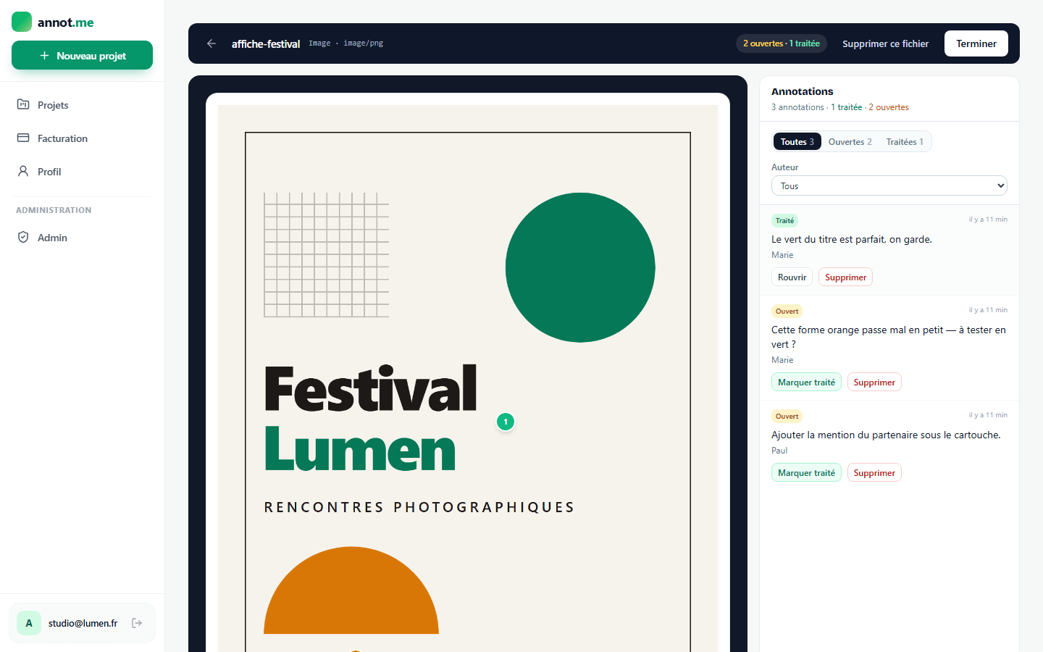1043x652 pixels.
Task: Click Supprimer ce fichier
Action: (x=885, y=43)
